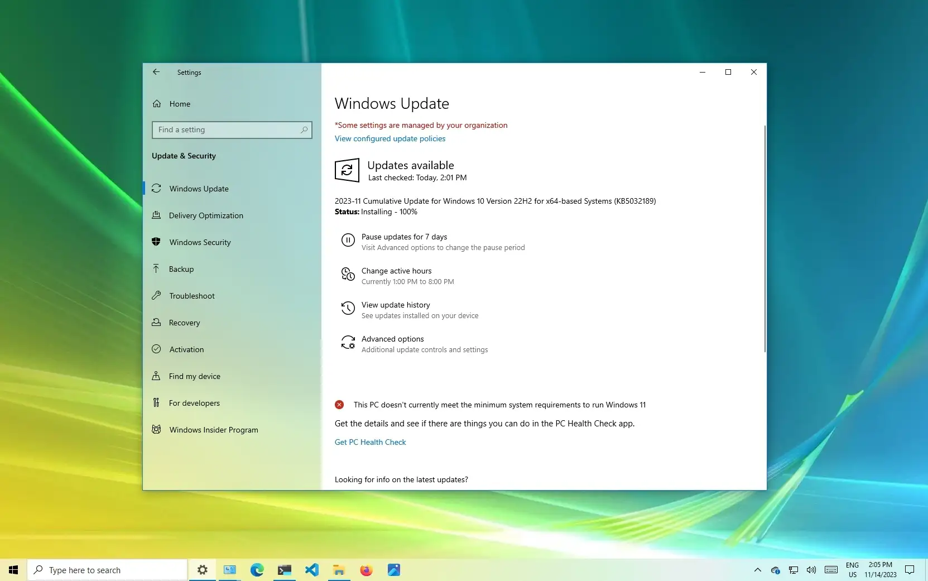
Task: Click the network icon in system tray
Action: (x=794, y=570)
